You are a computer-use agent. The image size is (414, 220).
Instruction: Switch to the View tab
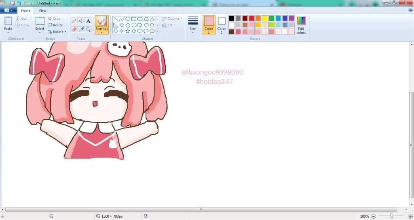click(x=42, y=10)
